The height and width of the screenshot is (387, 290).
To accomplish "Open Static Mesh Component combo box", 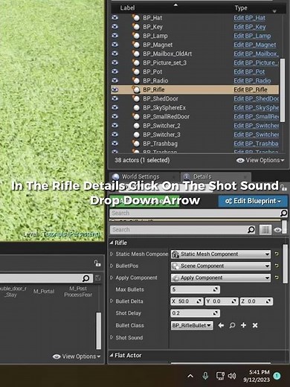I will [x=221, y=254].
